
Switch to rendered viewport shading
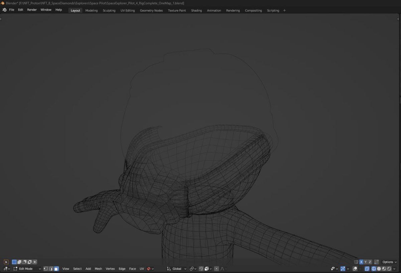click(x=389, y=269)
